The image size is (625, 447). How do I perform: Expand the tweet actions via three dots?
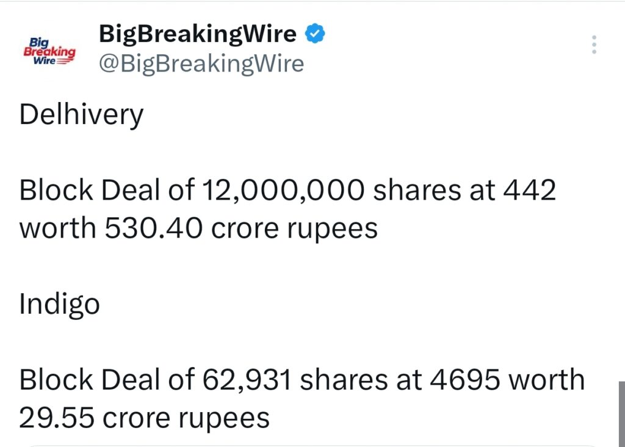click(x=593, y=44)
